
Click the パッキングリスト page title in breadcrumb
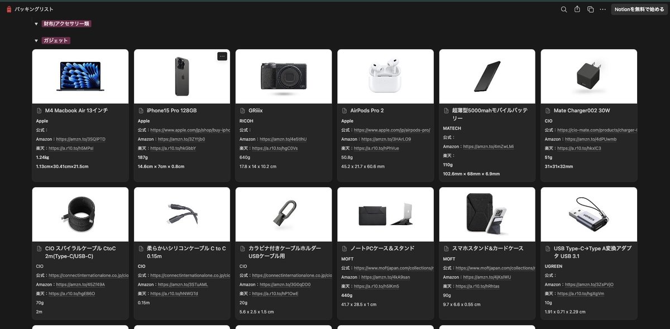[34, 9]
